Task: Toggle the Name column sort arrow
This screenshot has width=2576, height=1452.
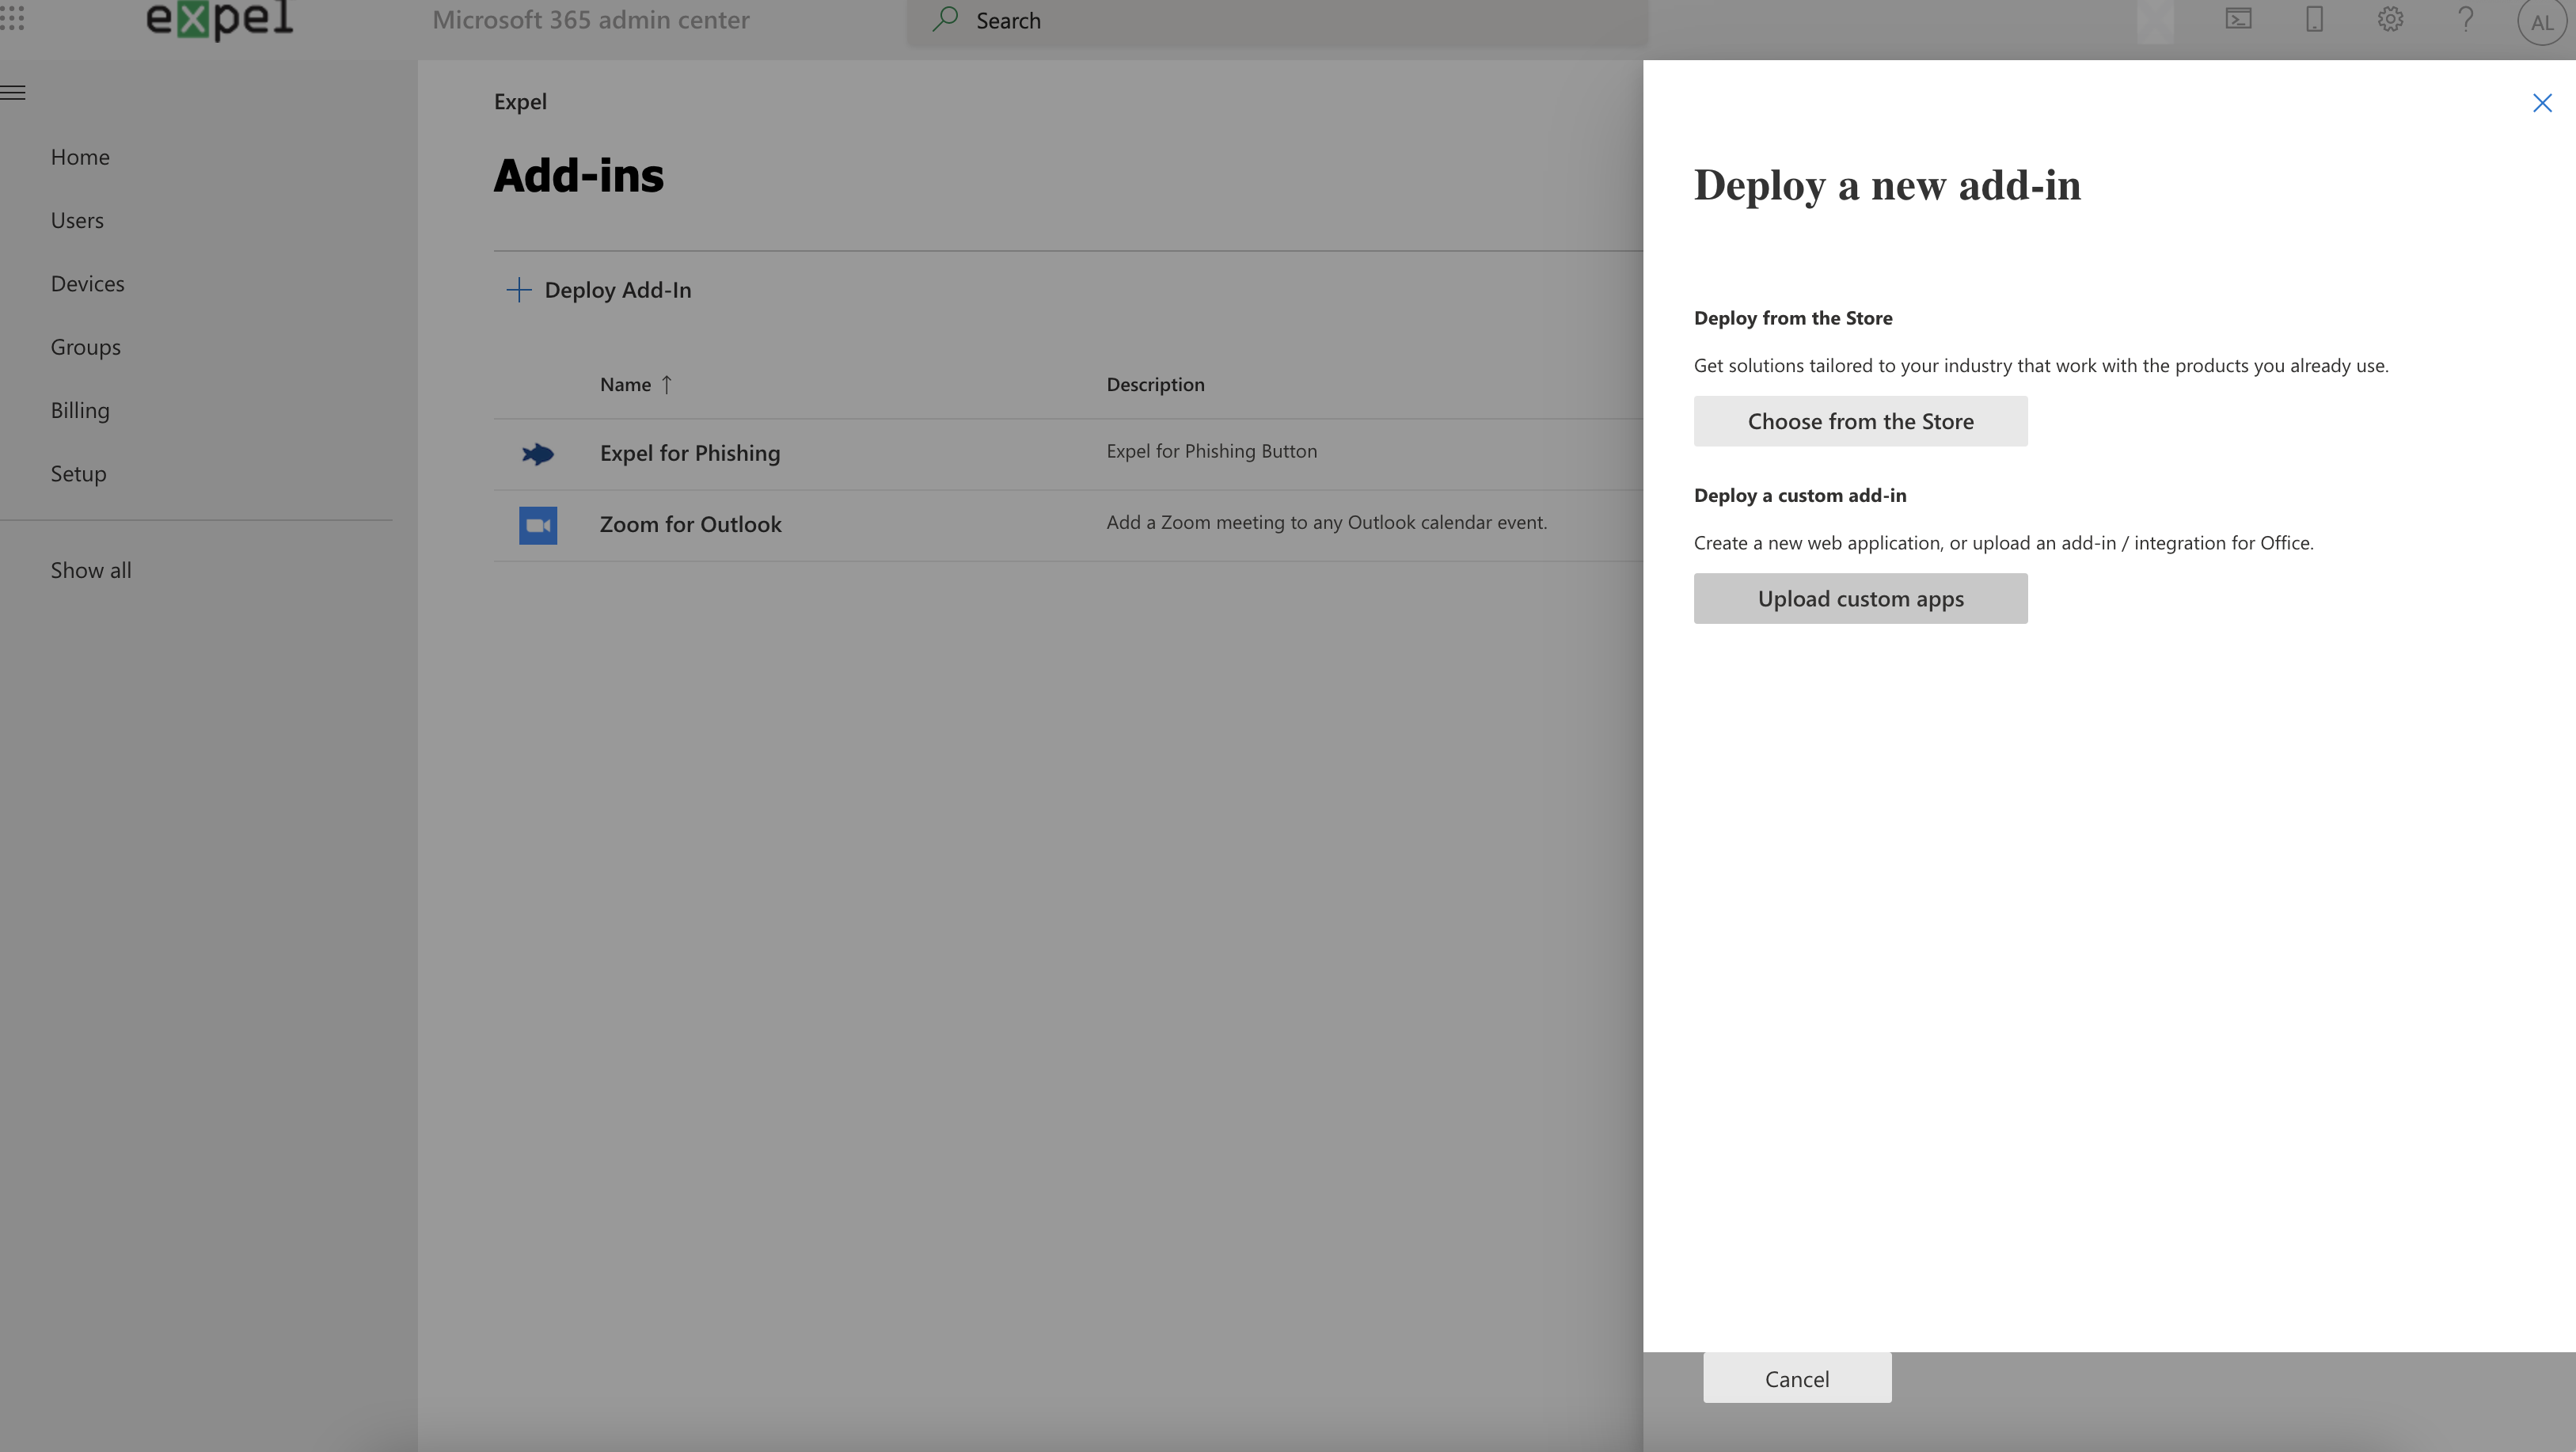Action: click(667, 384)
